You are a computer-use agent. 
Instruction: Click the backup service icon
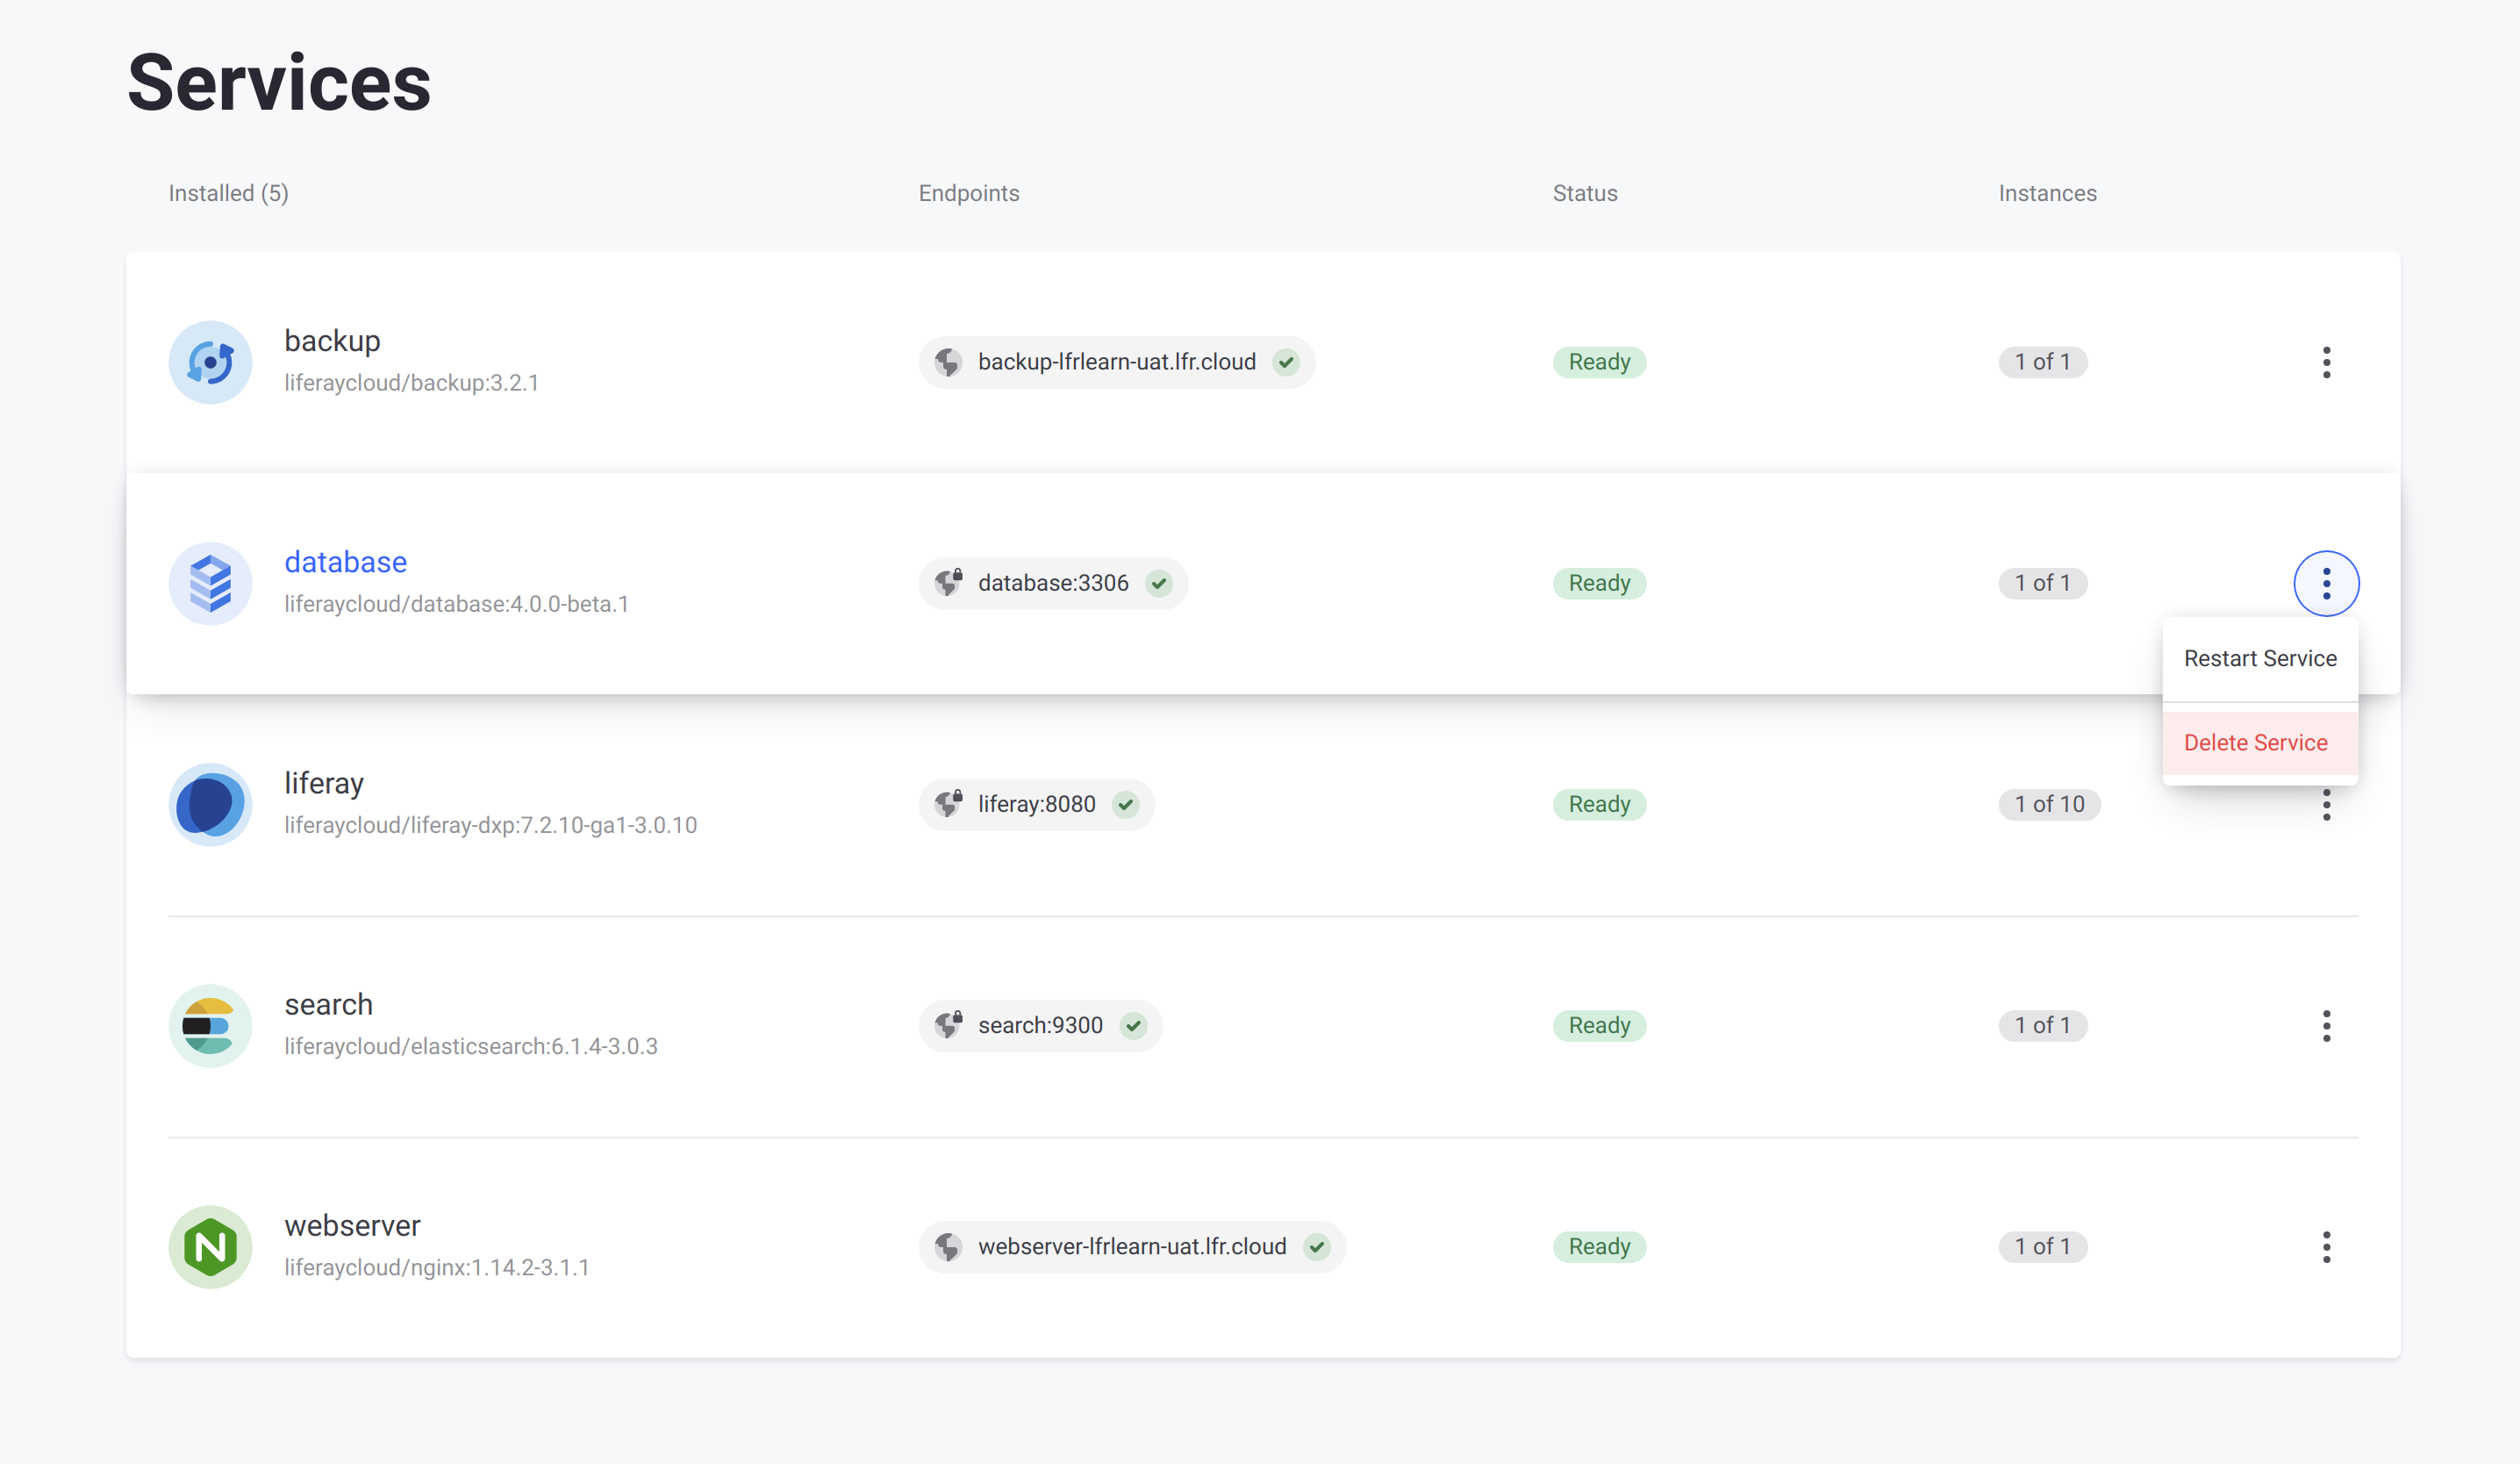point(209,361)
